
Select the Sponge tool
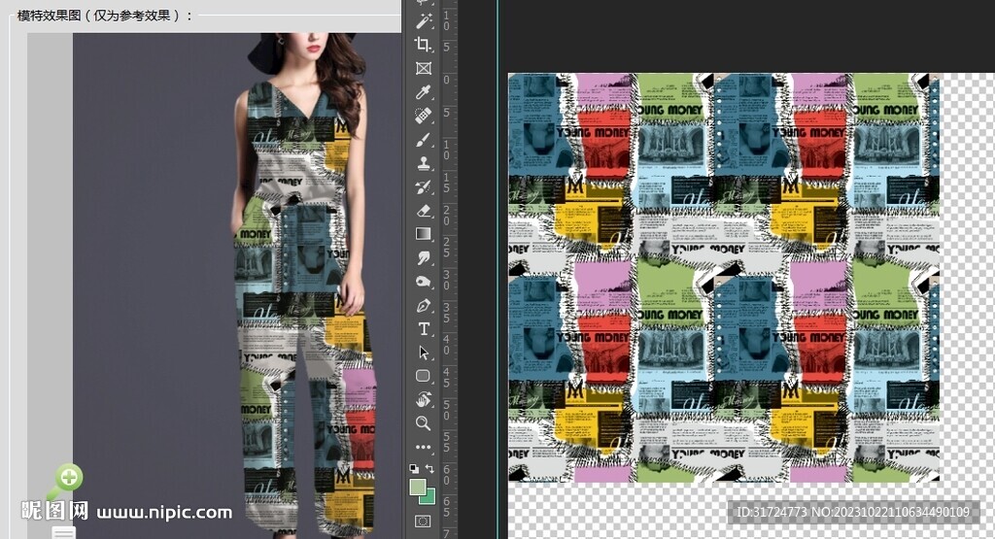(x=424, y=282)
